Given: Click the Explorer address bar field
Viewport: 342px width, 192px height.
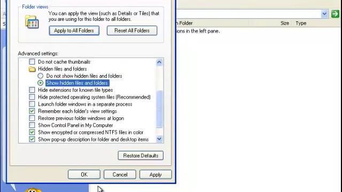Looking at the screenshot, I should tap(248, 14).
